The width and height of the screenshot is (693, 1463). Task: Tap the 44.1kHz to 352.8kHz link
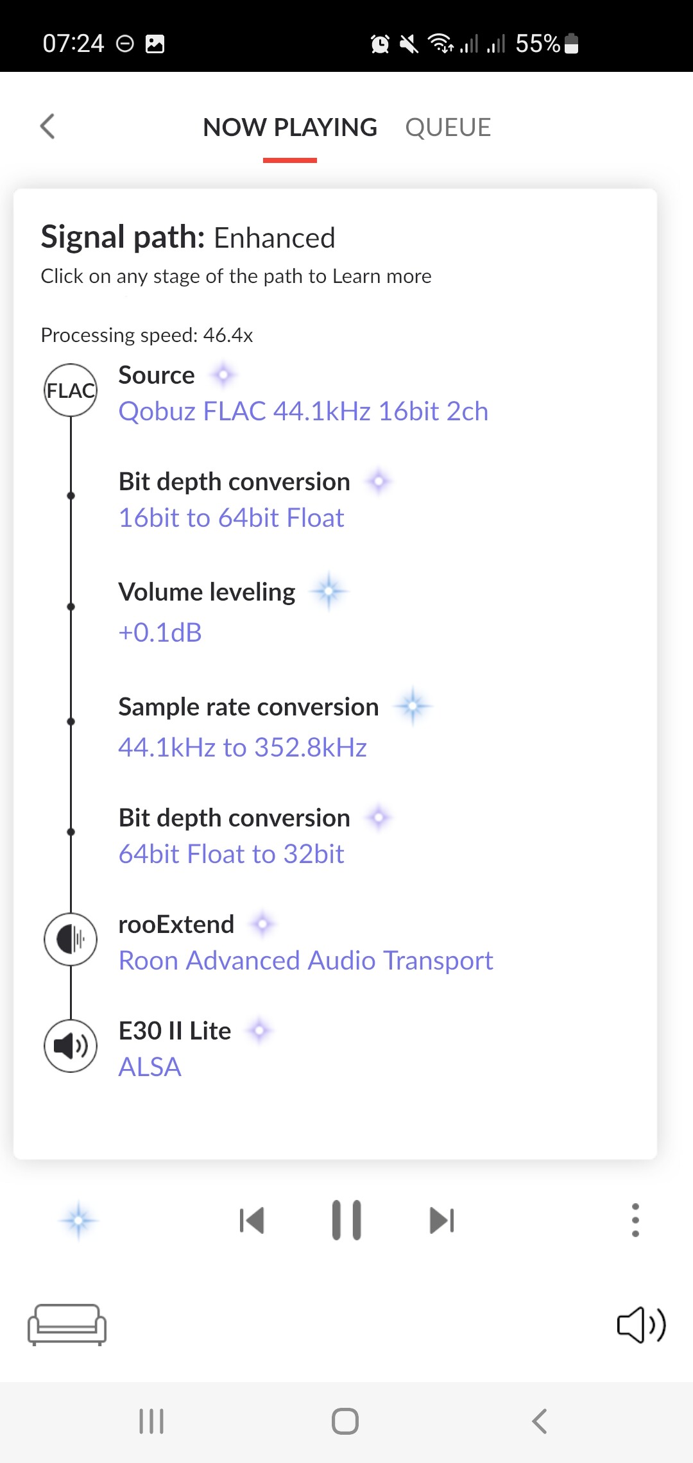243,748
